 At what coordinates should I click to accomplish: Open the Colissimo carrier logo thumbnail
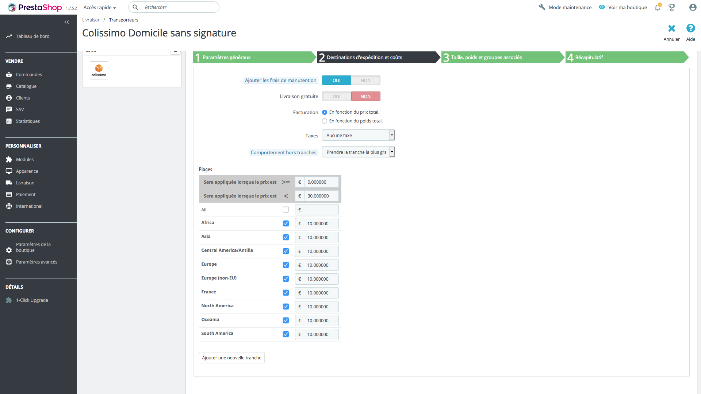click(99, 70)
